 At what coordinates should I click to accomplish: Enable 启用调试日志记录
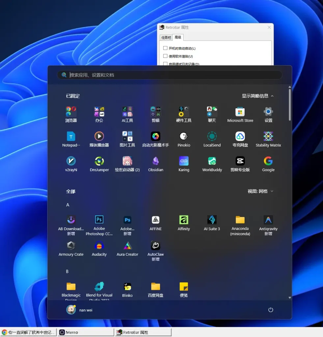[165, 64]
